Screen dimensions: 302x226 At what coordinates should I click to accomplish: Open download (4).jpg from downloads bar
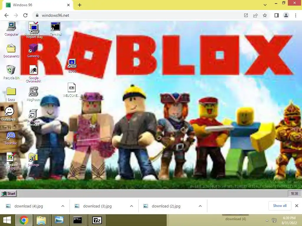point(29,206)
